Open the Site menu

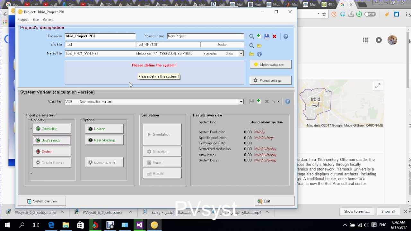coord(36,20)
